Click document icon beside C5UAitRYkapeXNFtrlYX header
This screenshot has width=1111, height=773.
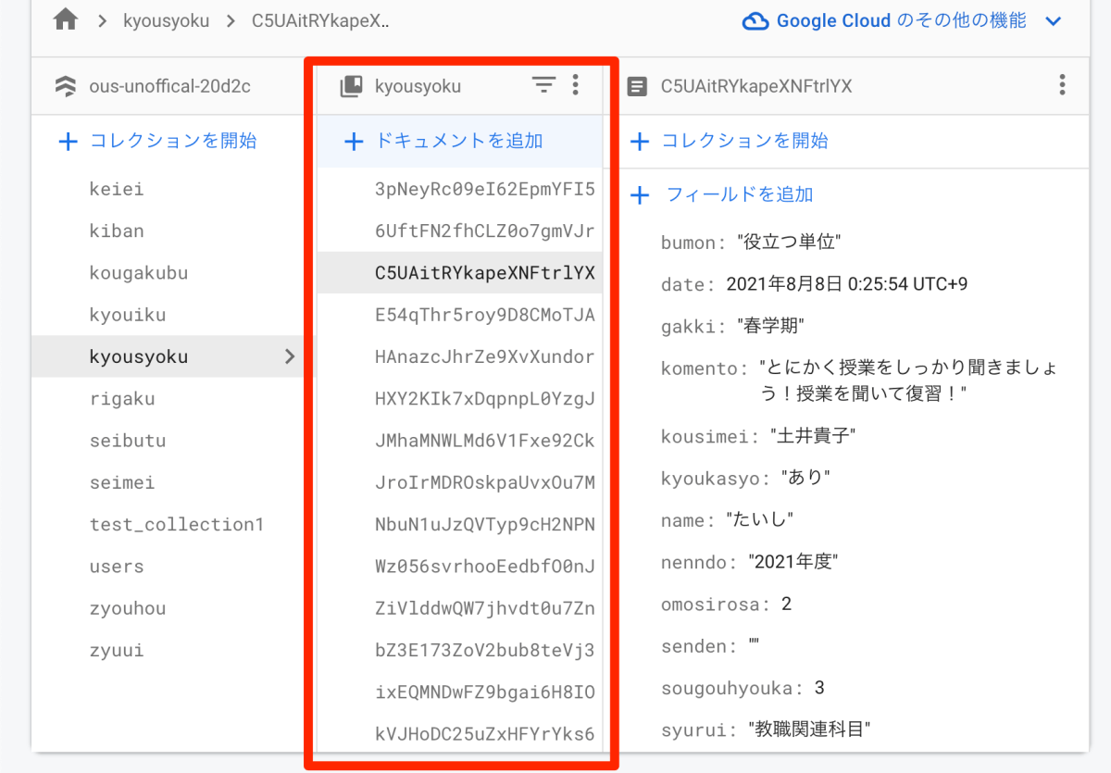coord(637,86)
